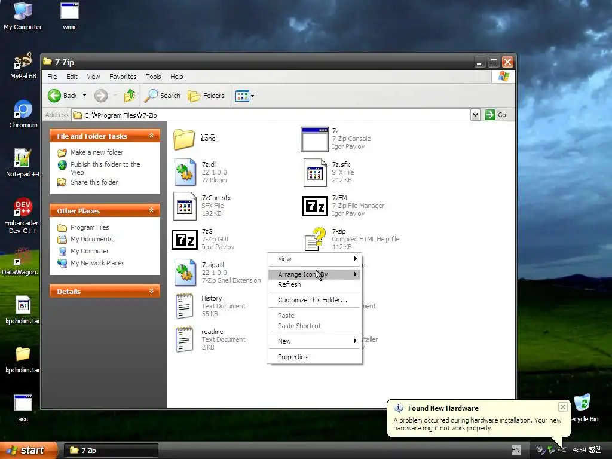Click the Start button
The image size is (612, 459).
tap(29, 450)
